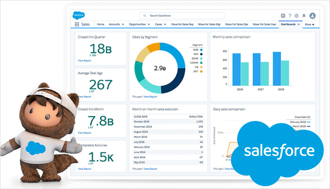Click the ESMB segment legend swatch
This screenshot has width=330, height=189.
click(x=201, y=59)
